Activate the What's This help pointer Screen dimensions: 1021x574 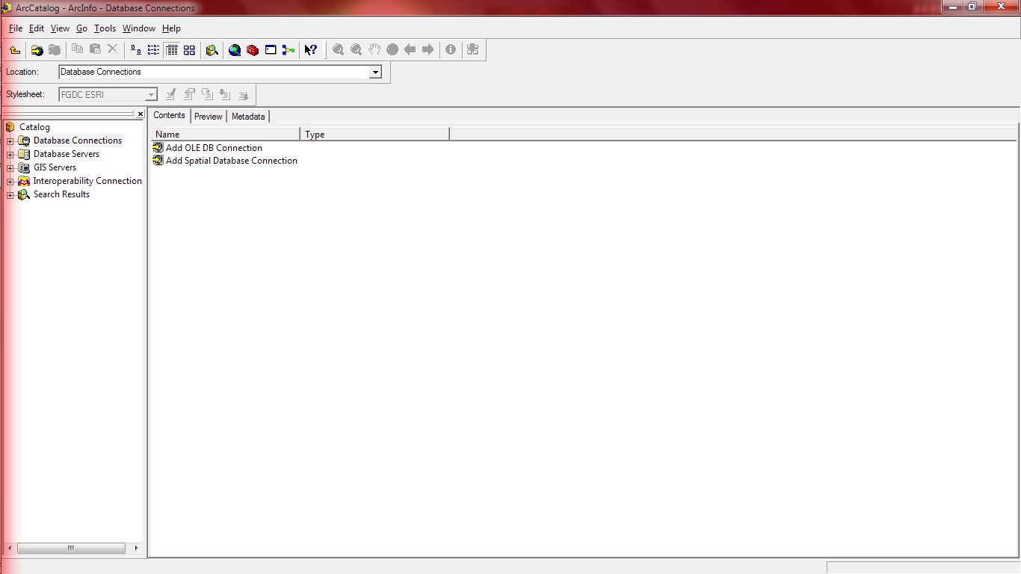tap(311, 49)
